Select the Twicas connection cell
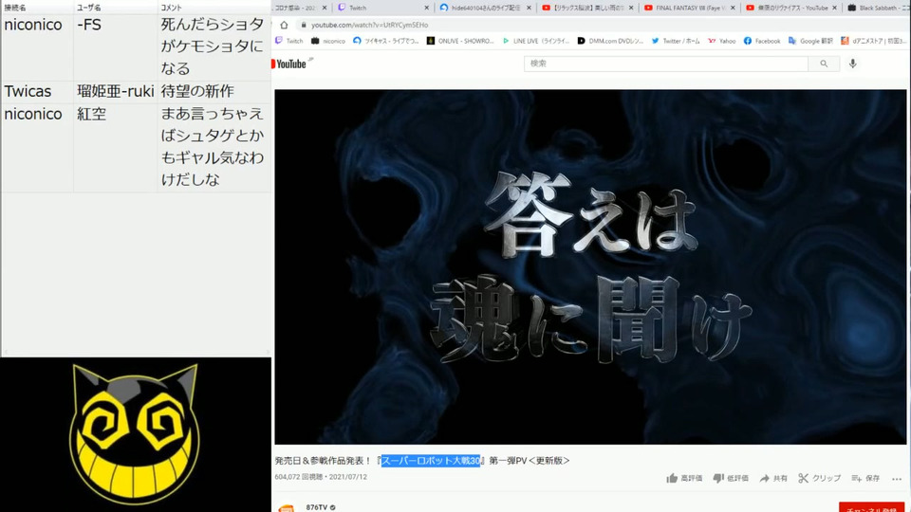This screenshot has width=911, height=512. pos(37,92)
